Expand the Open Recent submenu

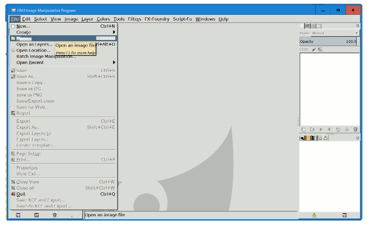[64, 63]
